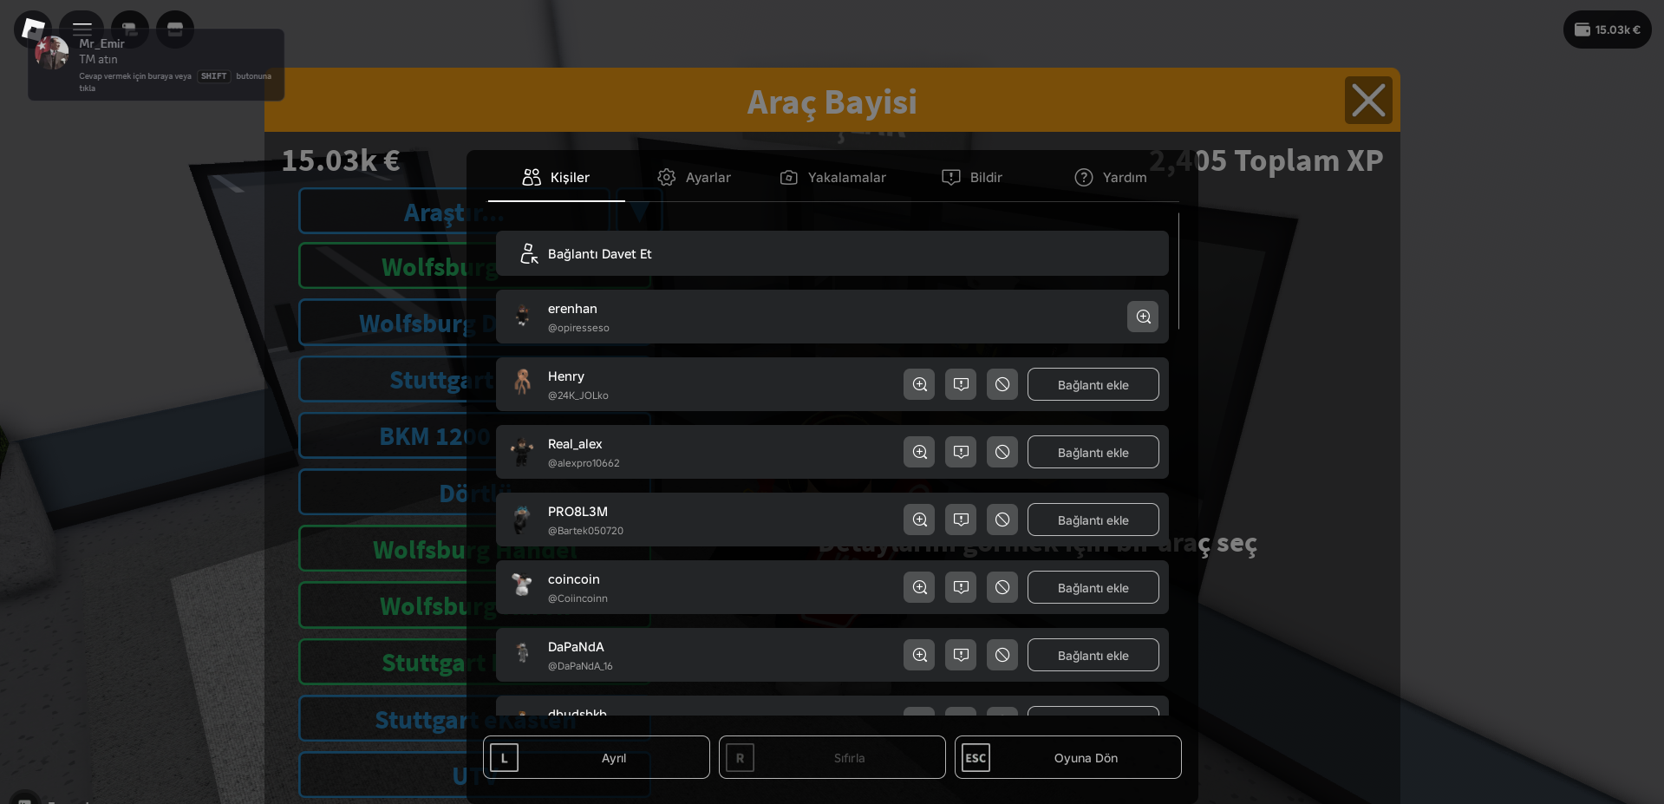The image size is (1664, 804).
Task: Click the 15.03k € wallet badge
Action: tap(1608, 29)
